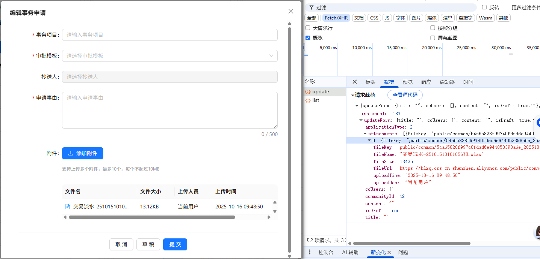
Task: Click the 查看源代码 button
Action: (405, 95)
